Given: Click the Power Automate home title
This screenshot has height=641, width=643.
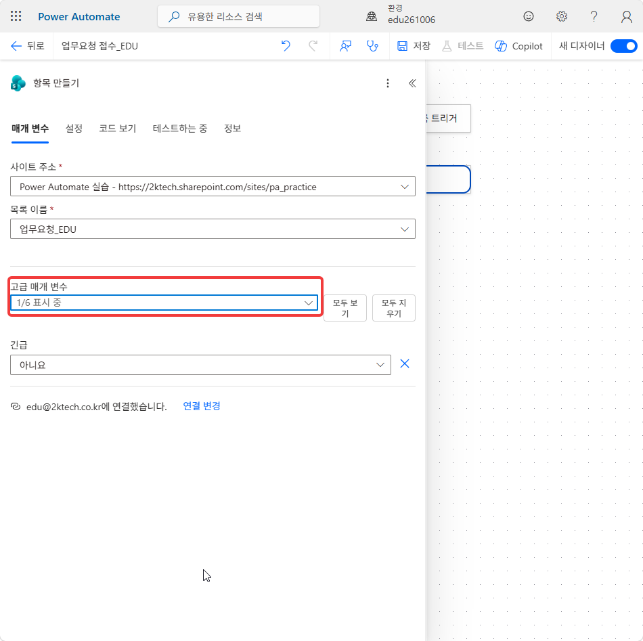Looking at the screenshot, I should (79, 16).
